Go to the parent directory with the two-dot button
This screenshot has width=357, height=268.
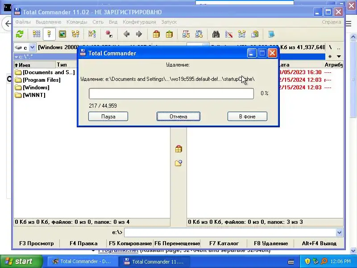pyautogui.click(x=339, y=48)
